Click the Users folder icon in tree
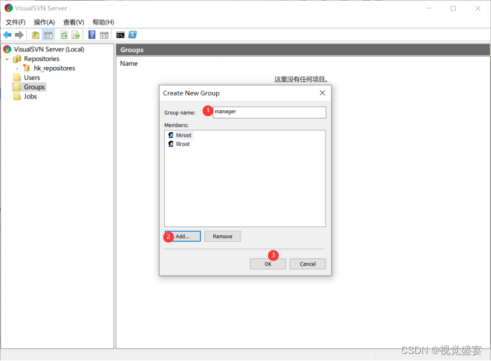The image size is (491, 361). click(17, 77)
